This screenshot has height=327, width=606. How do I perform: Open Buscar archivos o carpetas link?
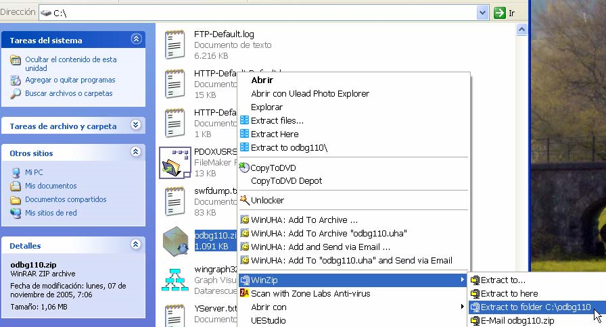pyautogui.click(x=69, y=93)
